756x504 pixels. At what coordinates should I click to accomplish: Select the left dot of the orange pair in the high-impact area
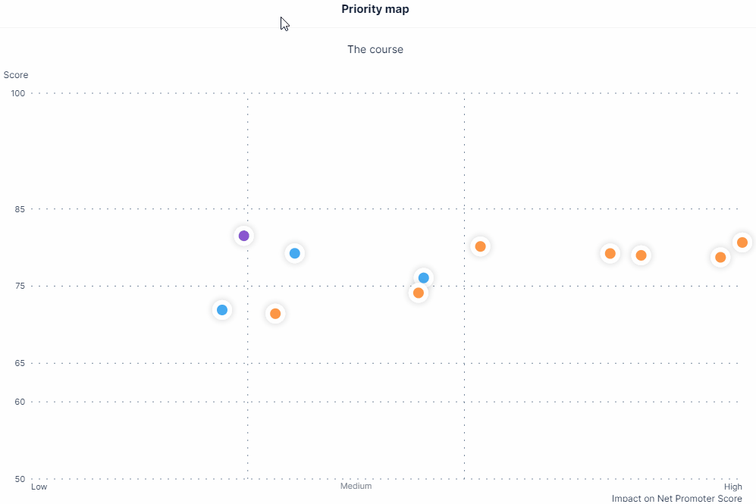(610, 253)
